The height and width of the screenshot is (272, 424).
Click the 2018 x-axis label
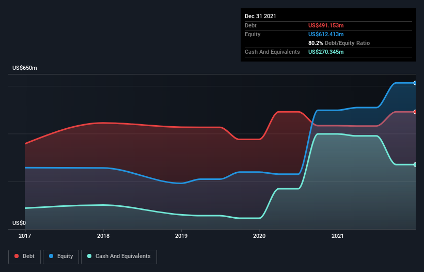coord(103,236)
